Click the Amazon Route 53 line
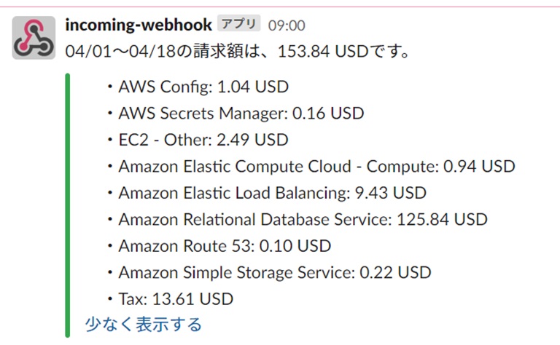This screenshot has height=345, width=560. pyautogui.click(x=225, y=246)
